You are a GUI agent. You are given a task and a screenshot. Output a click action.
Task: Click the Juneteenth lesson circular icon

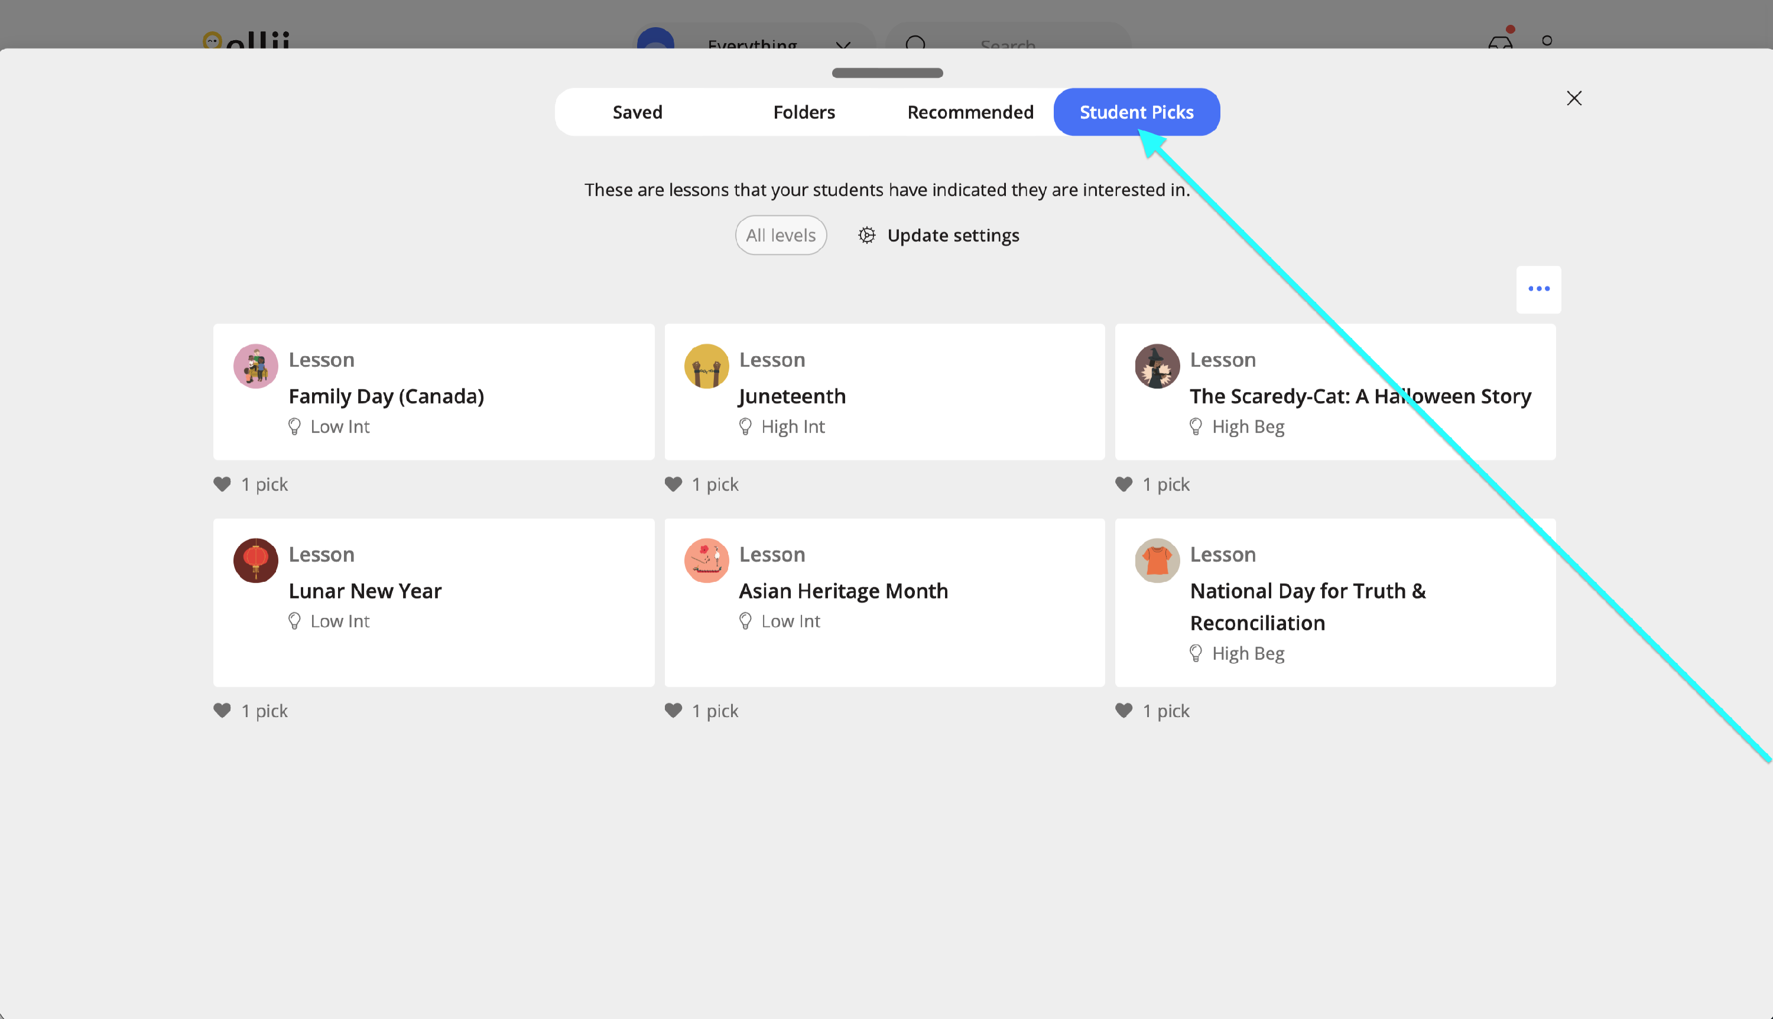tap(706, 366)
